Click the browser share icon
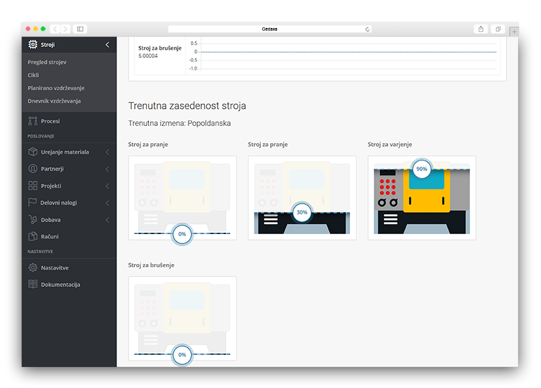Viewport: 541px width, 388px height. pos(481,29)
